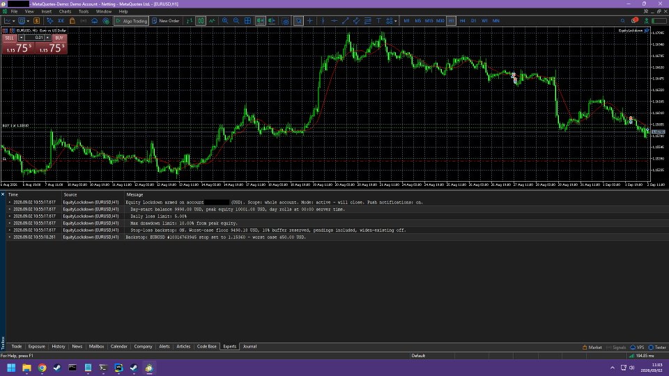Select the crosshair cursor tool
This screenshot has width=669, height=376.
pos(309,20)
